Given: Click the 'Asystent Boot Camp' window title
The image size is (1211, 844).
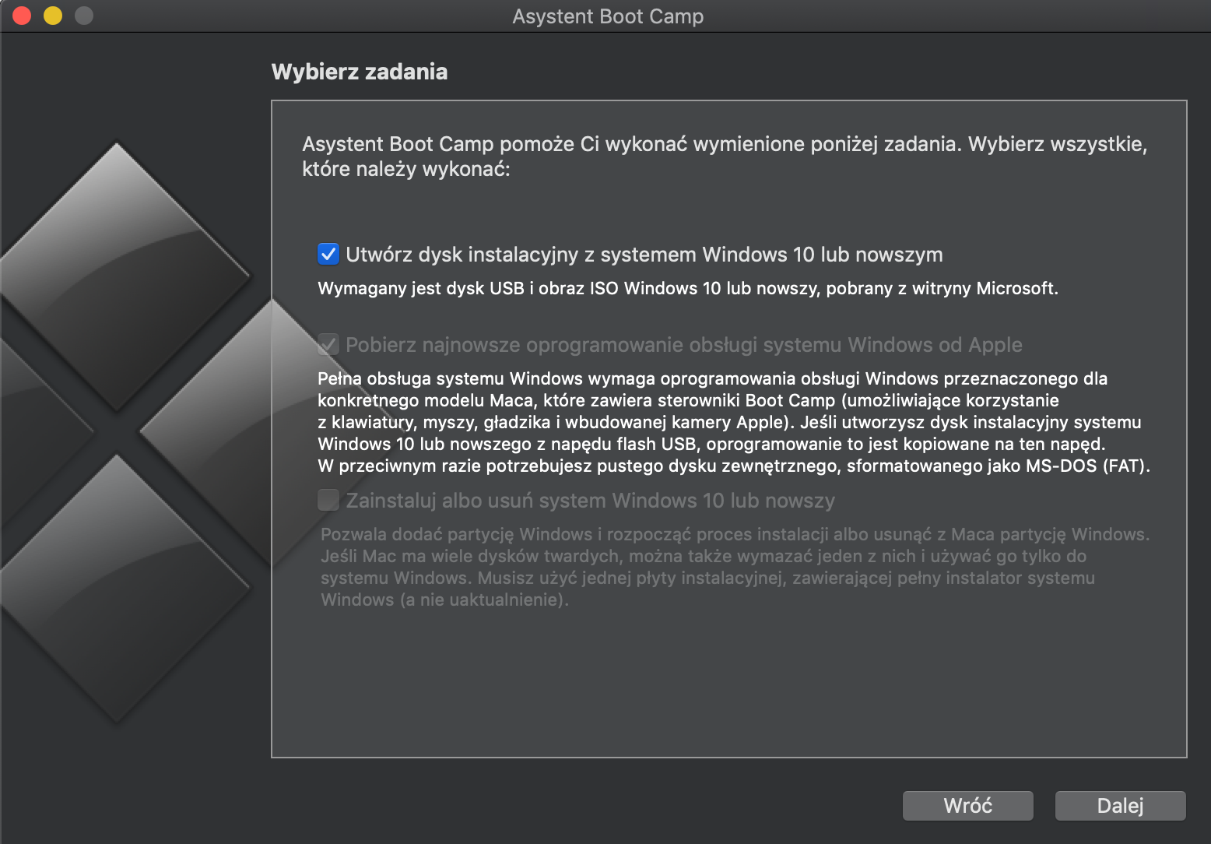Looking at the screenshot, I should [608, 16].
